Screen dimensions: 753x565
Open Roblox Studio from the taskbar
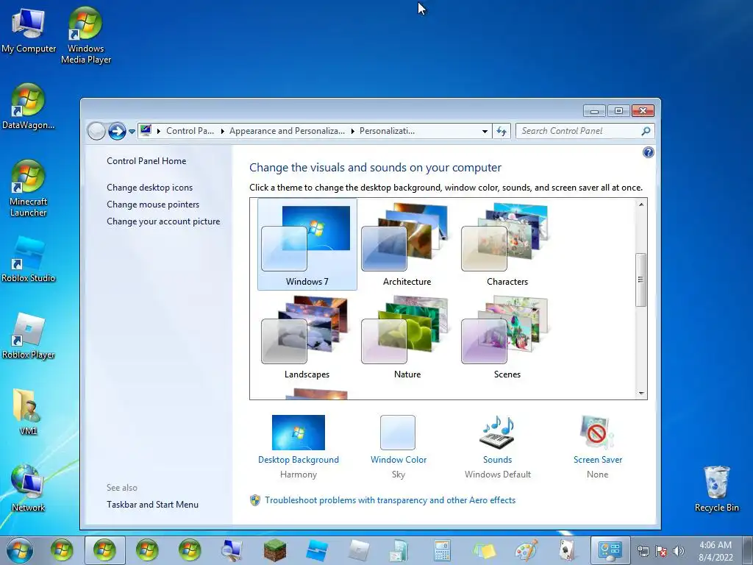317,550
